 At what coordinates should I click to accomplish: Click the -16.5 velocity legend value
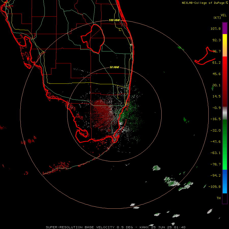click(x=216, y=119)
